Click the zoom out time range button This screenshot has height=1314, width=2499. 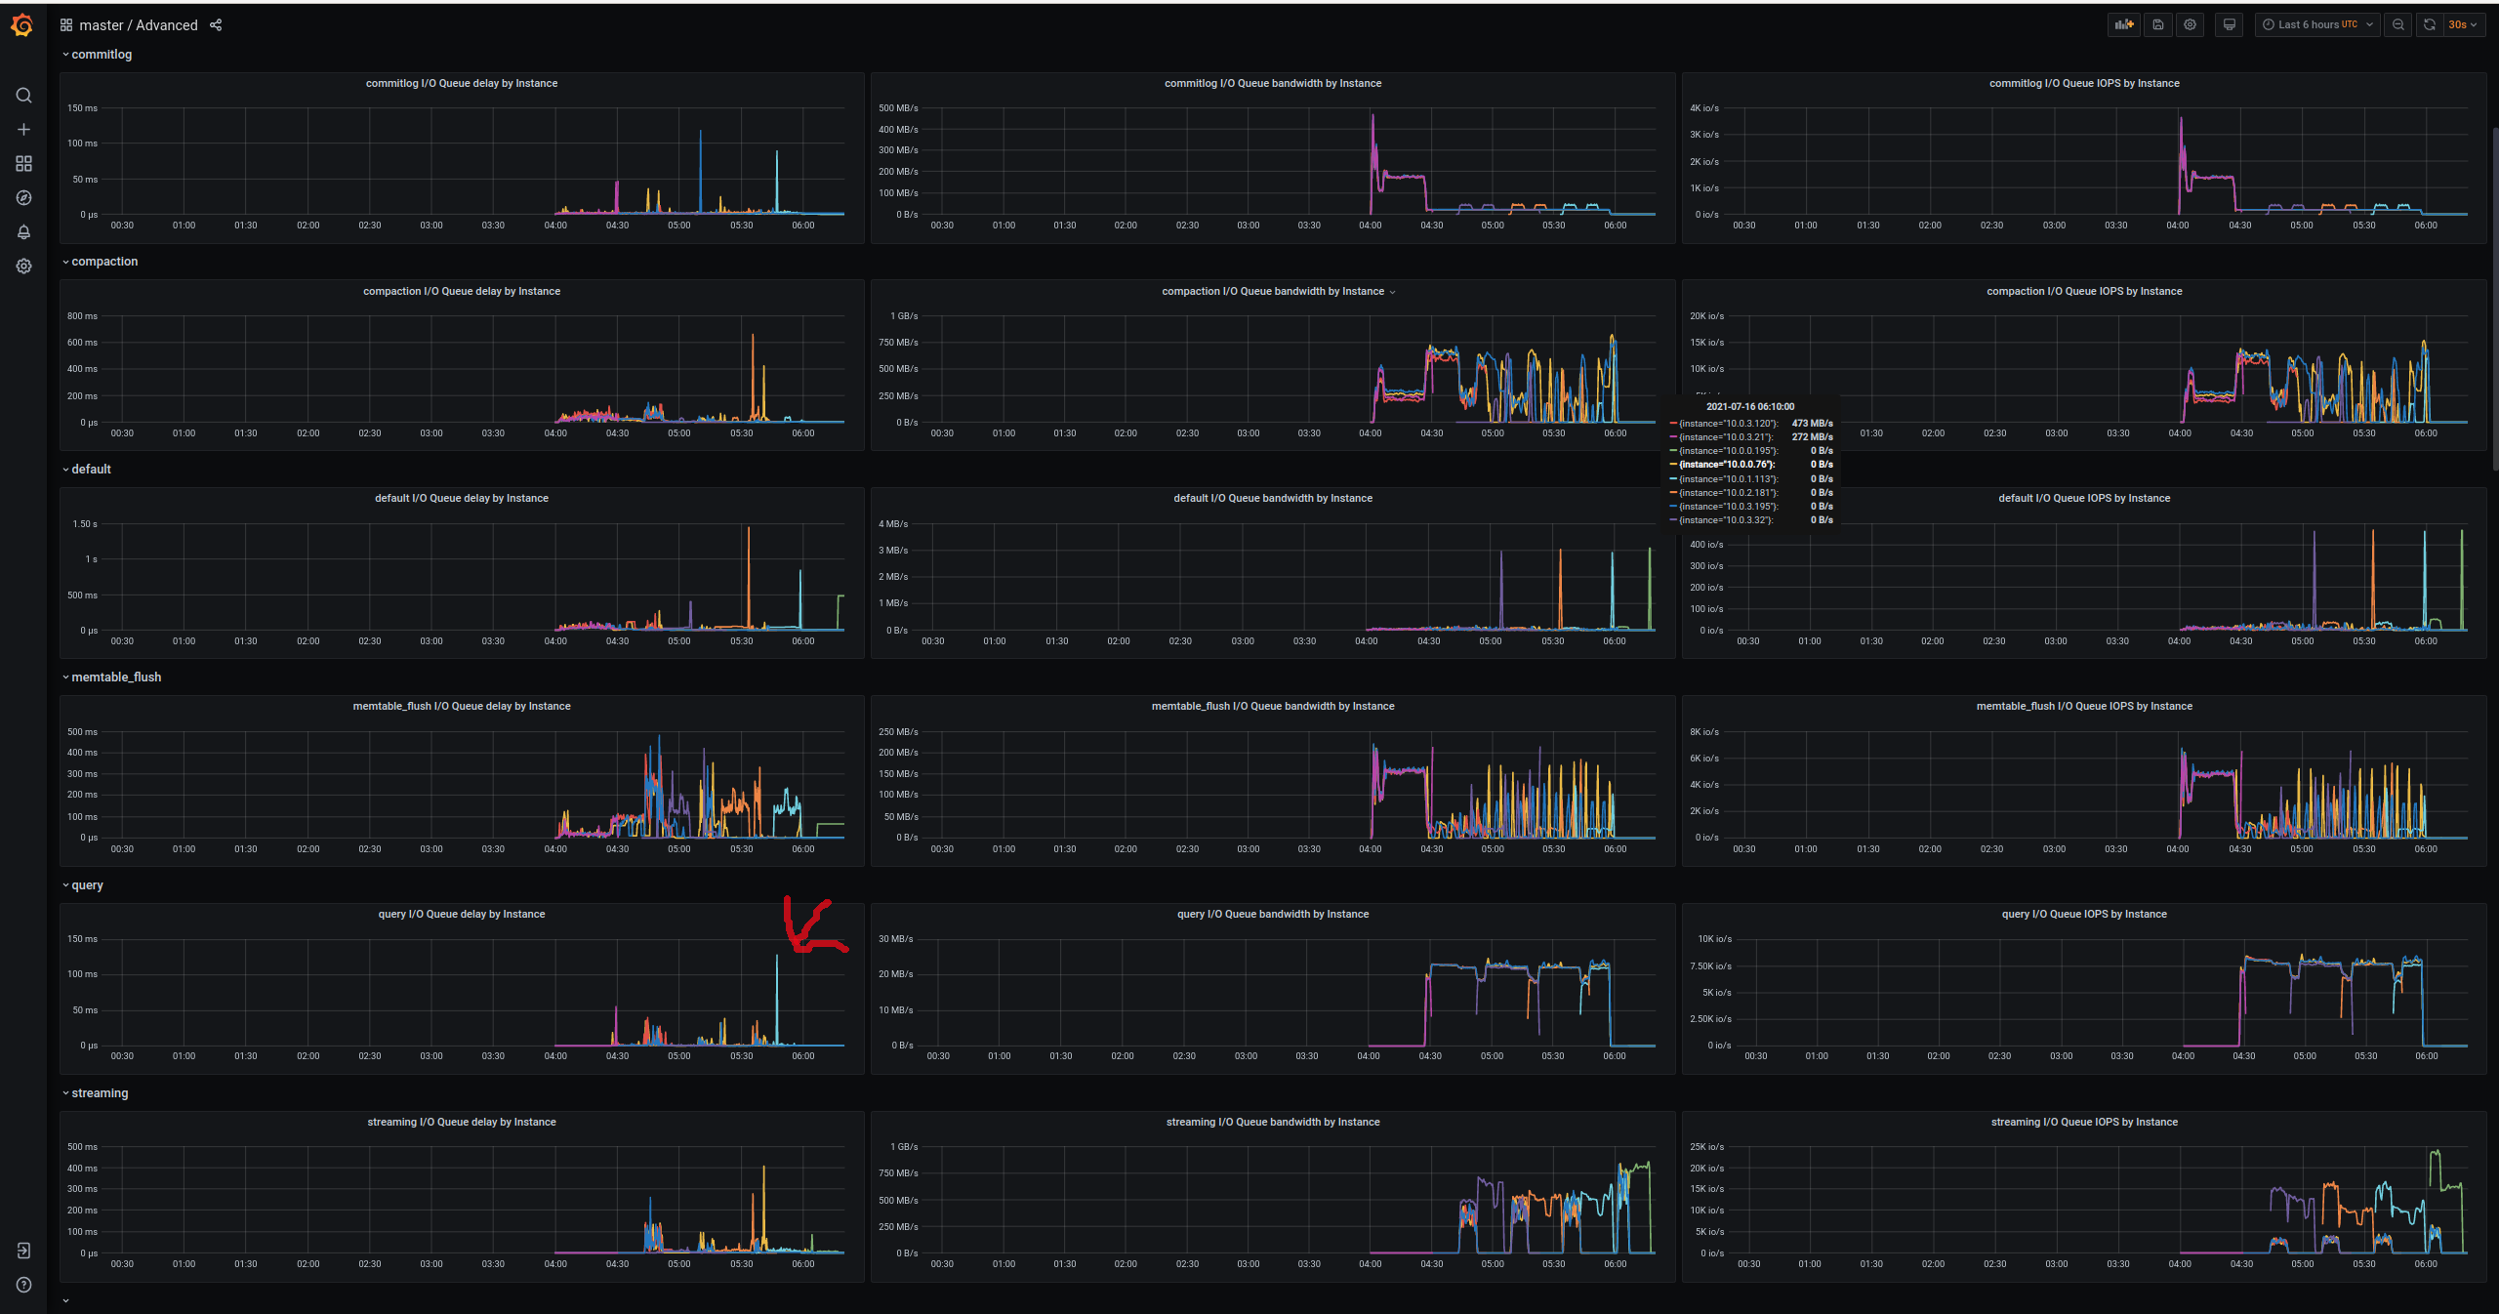click(2398, 24)
